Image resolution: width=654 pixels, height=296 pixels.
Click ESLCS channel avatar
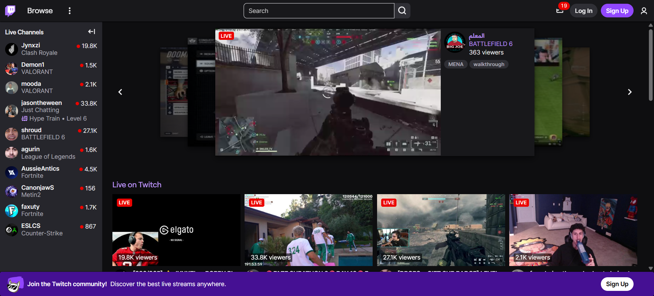12,230
